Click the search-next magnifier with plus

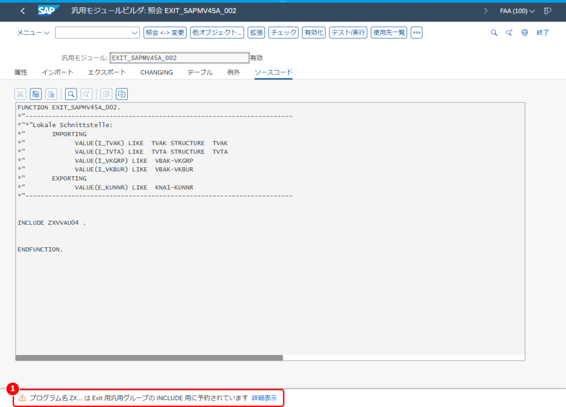[509, 33]
